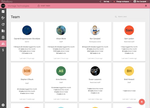
Task: Click the name Alison Mook
Action: pyautogui.click(x=61, y=39)
